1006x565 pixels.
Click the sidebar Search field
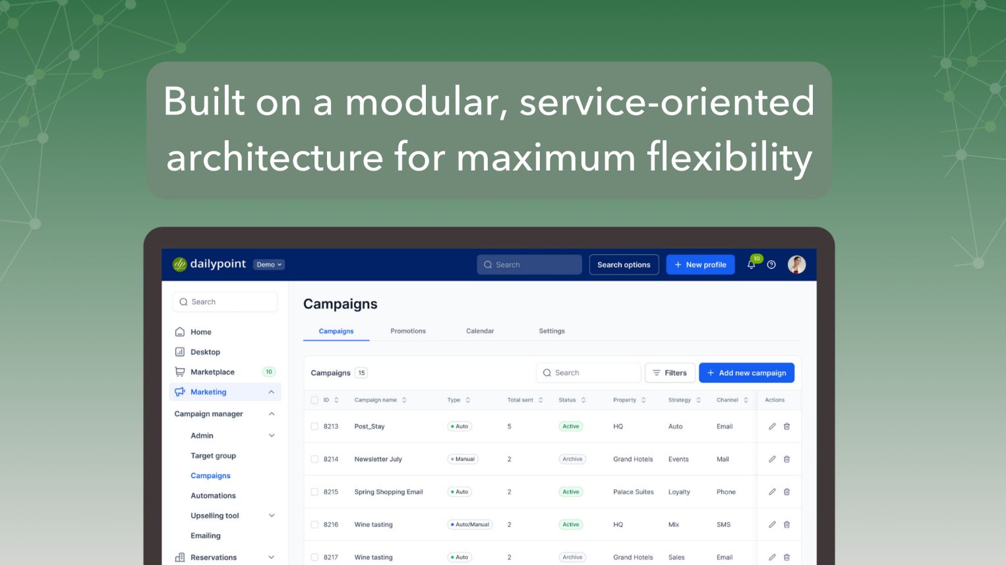[x=225, y=302]
